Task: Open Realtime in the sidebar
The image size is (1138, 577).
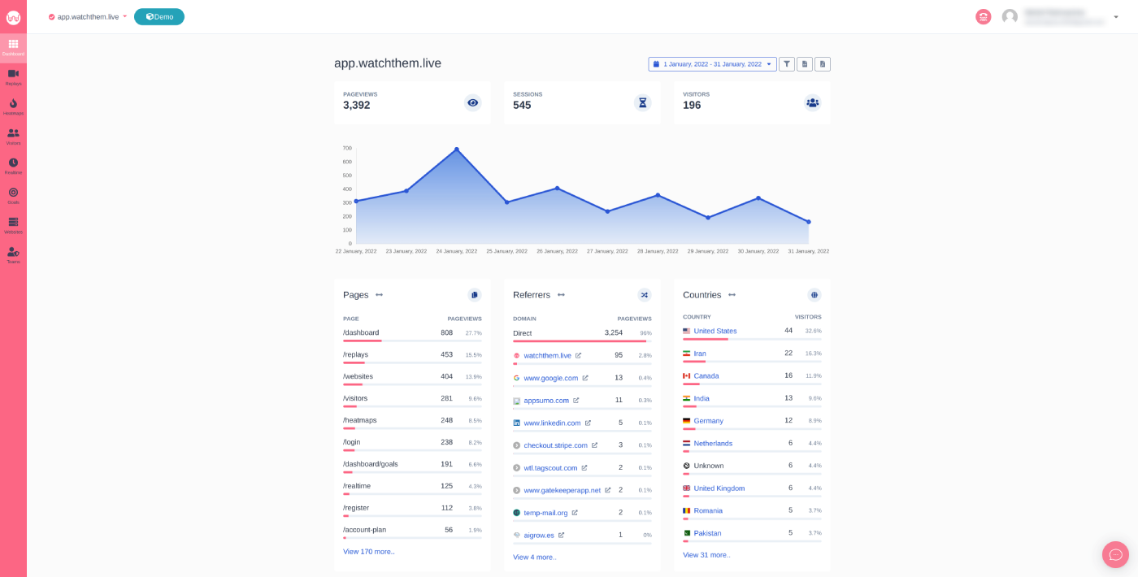Action: [x=13, y=167]
